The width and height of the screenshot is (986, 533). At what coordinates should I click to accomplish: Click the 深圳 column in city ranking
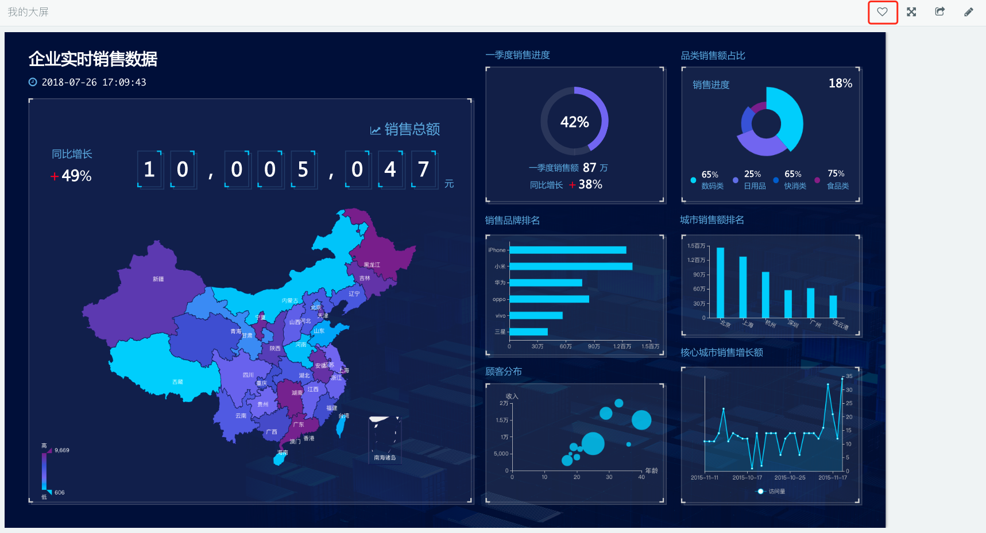tap(788, 304)
